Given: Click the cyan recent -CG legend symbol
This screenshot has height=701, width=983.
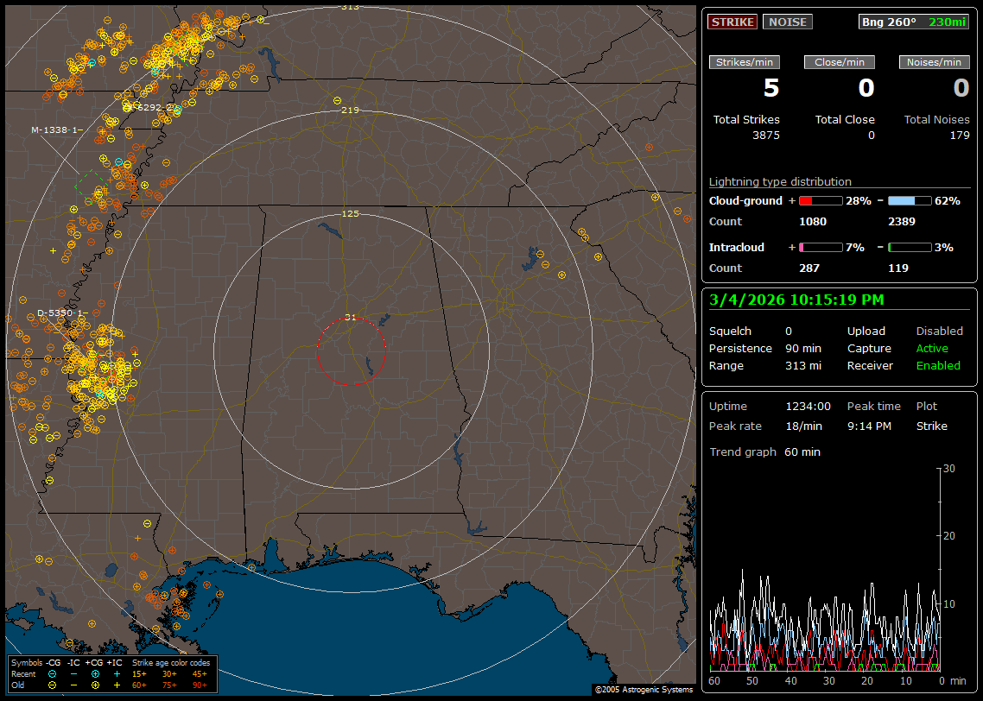Looking at the screenshot, I should [x=52, y=673].
